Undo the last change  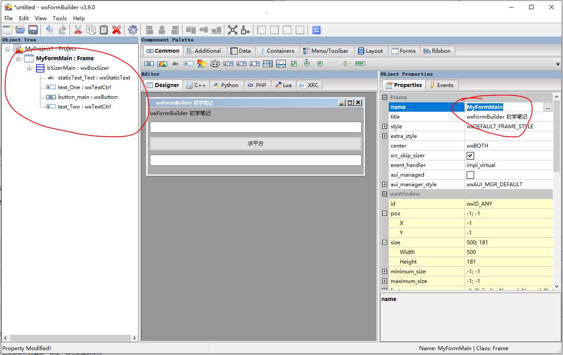click(49, 30)
